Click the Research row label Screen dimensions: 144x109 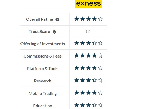[43, 81]
